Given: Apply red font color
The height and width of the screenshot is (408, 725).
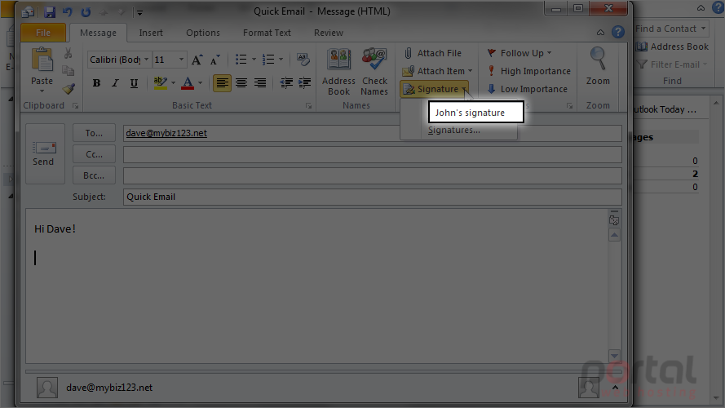Looking at the screenshot, I should coord(188,83).
